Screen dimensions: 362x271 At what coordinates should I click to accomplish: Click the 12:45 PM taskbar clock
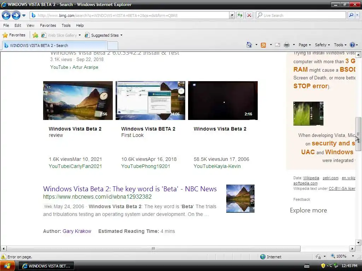349,266
